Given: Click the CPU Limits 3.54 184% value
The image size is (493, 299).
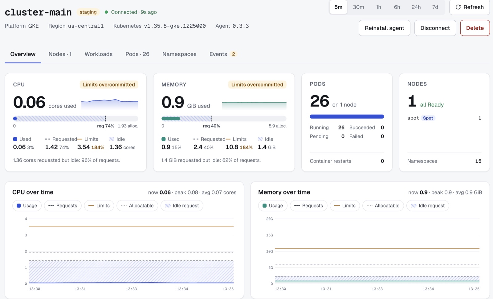Looking at the screenshot, I should pyautogui.click(x=91, y=147).
